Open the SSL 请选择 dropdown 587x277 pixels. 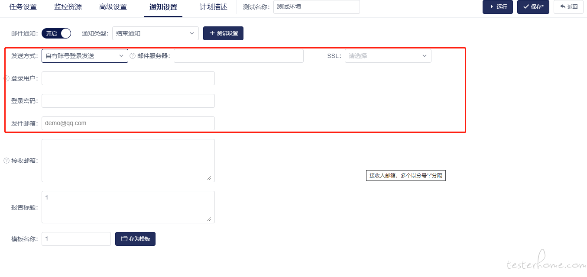388,56
